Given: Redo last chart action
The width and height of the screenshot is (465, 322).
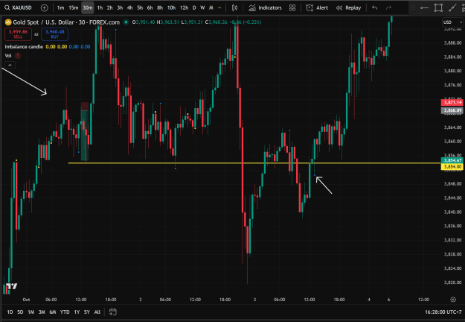Looking at the screenshot, I should tap(388, 7).
